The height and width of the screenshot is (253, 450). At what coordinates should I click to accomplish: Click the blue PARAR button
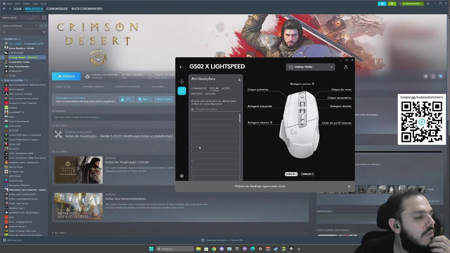tap(66, 76)
